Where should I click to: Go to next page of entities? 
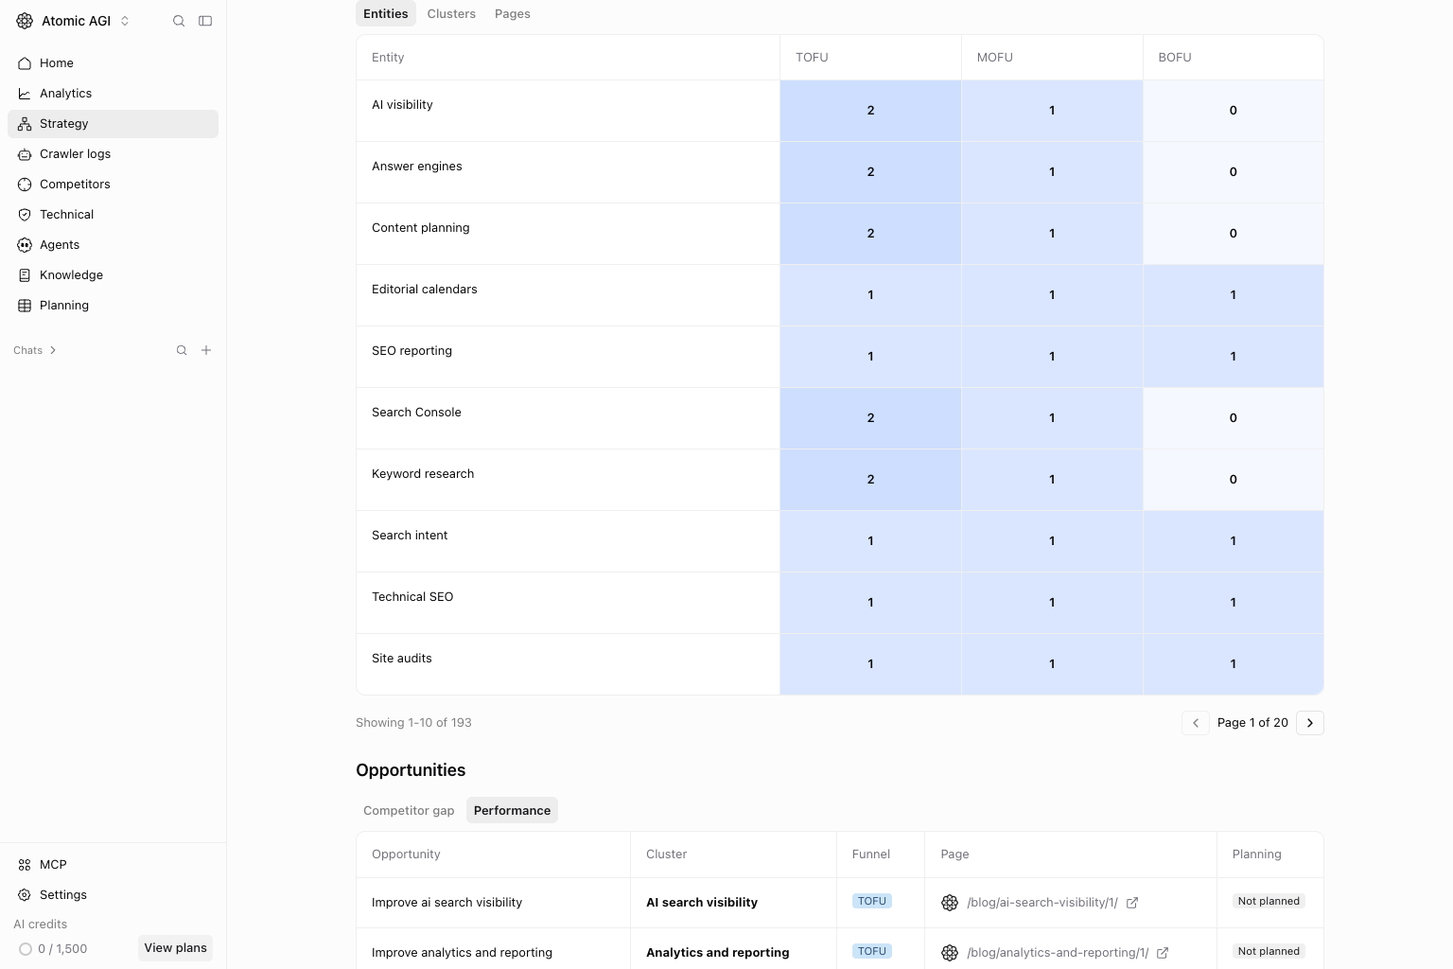[x=1310, y=723]
